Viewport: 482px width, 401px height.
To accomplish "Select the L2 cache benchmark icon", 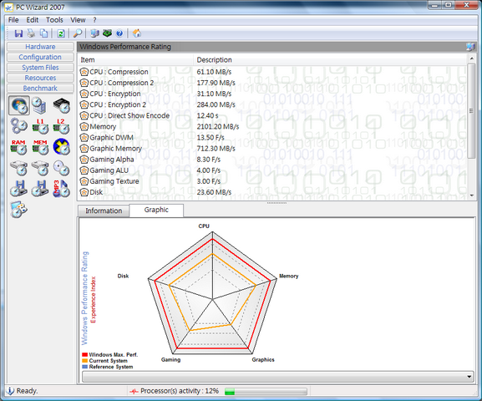I will [x=61, y=126].
